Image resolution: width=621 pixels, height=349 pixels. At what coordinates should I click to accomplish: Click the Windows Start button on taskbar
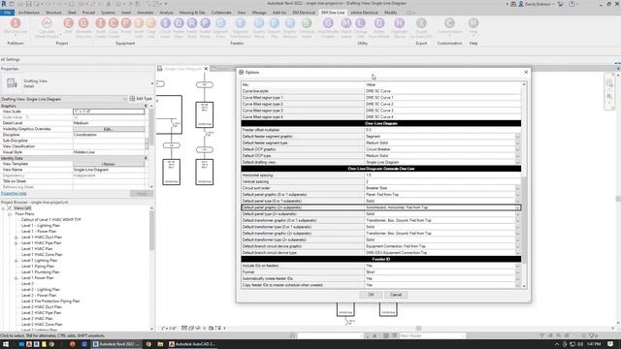(x=6, y=344)
